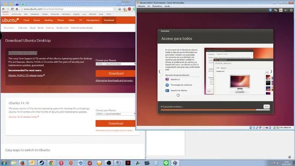The width and height of the screenshot is (295, 166).
Task: Open sound volume indicator in Ubuntu panel
Action: pos(286,10)
